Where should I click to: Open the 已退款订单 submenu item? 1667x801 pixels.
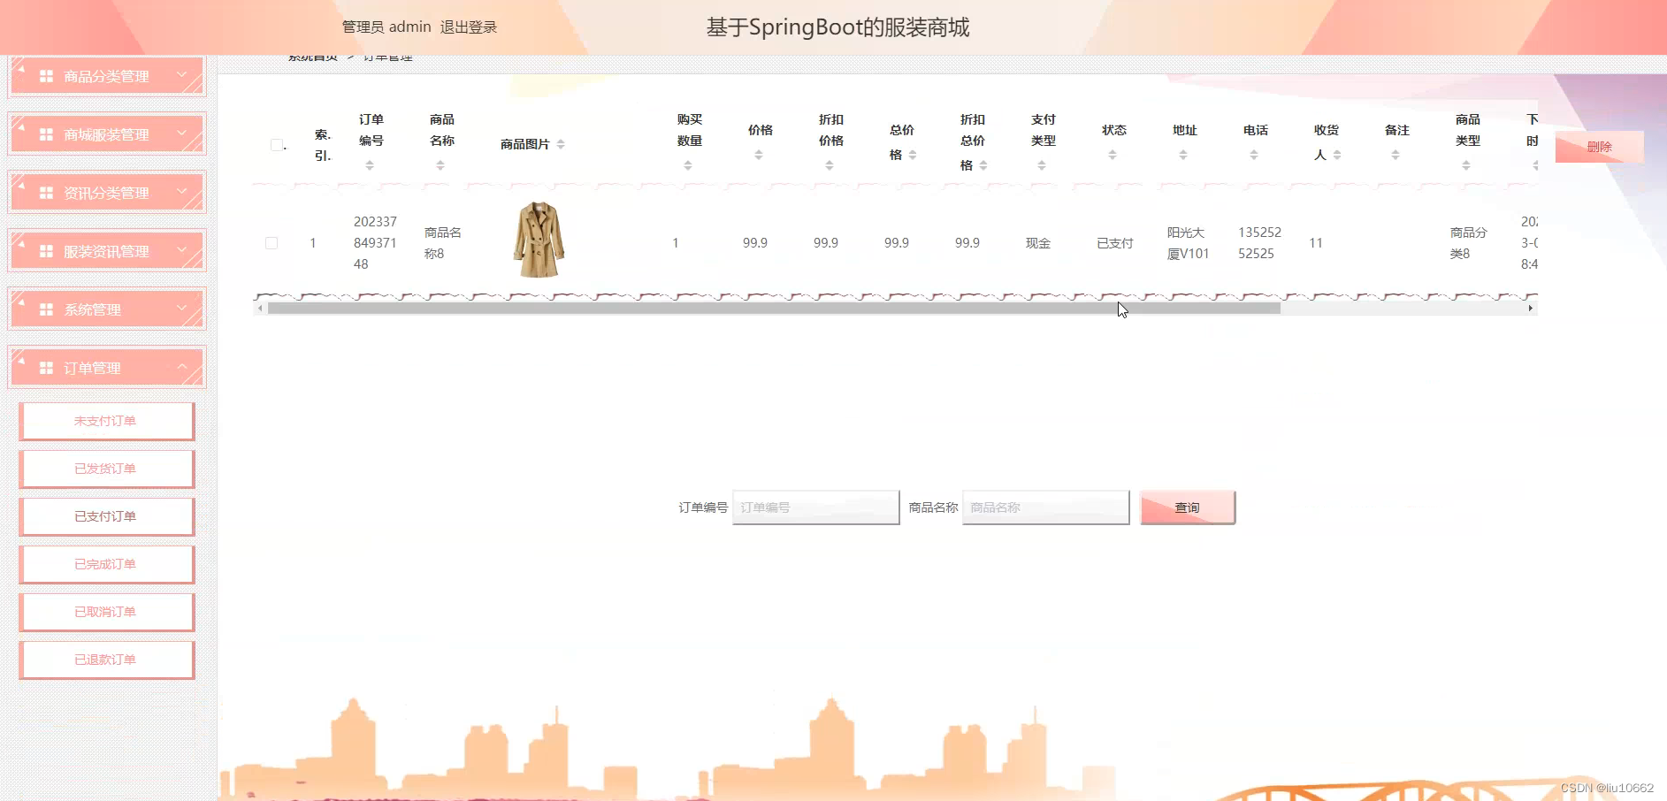point(107,660)
